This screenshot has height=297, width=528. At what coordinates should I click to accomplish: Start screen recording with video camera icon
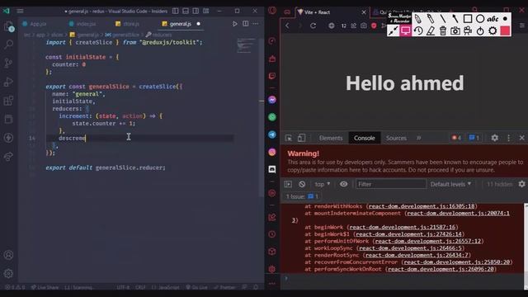point(468,31)
